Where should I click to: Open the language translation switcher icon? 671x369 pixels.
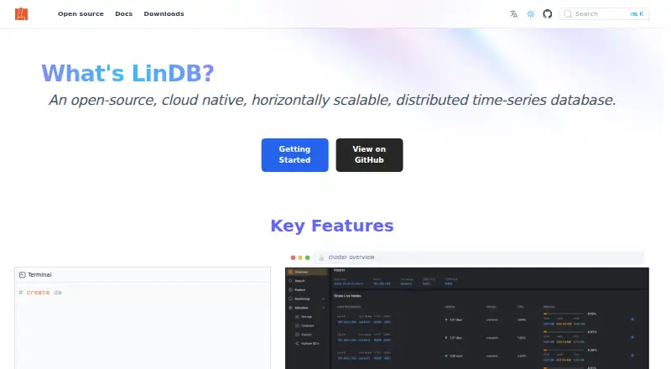point(513,14)
